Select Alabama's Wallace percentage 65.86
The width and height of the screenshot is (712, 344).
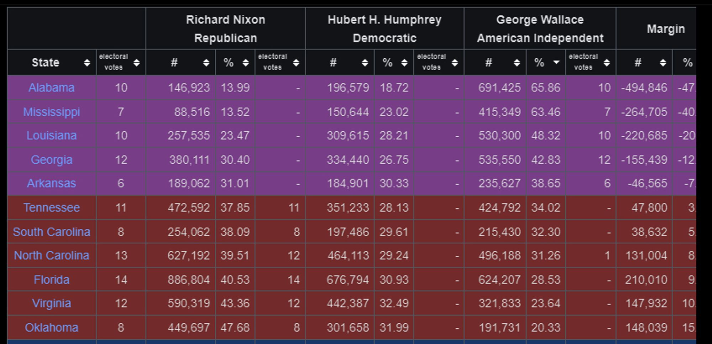pos(546,88)
